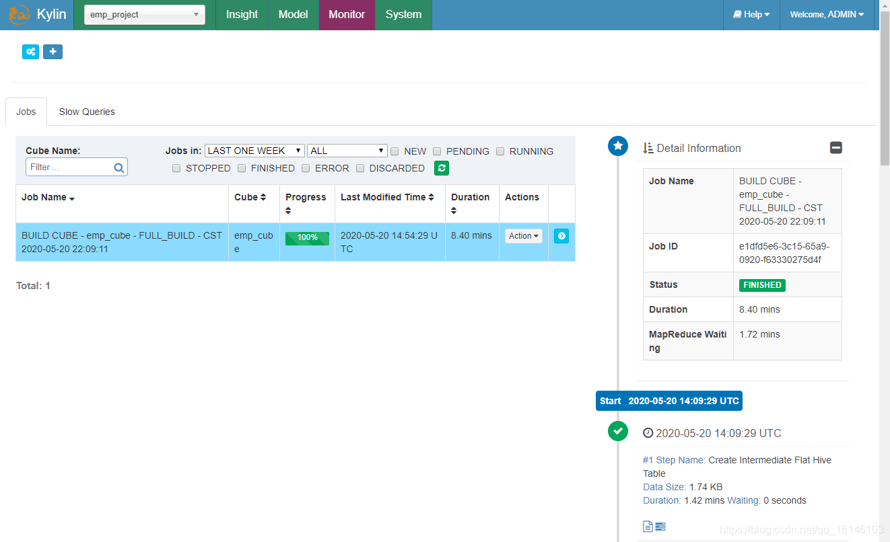
Task: Switch to the Slow Queries tab
Action: [87, 112]
